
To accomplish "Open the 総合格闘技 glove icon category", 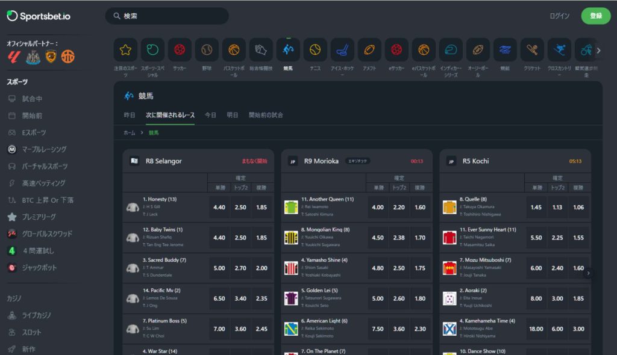I will tap(261, 50).
